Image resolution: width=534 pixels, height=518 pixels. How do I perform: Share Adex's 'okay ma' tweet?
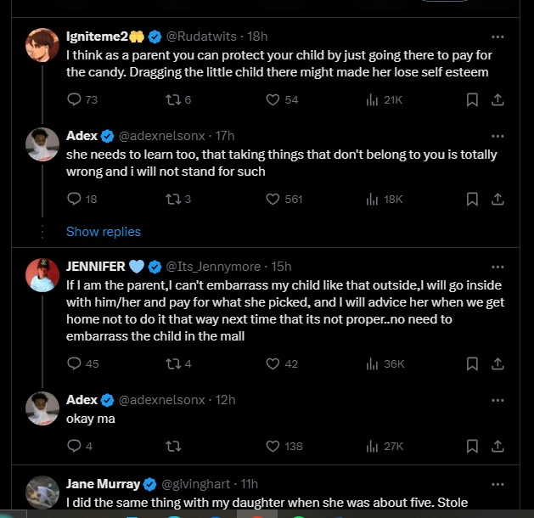498,446
